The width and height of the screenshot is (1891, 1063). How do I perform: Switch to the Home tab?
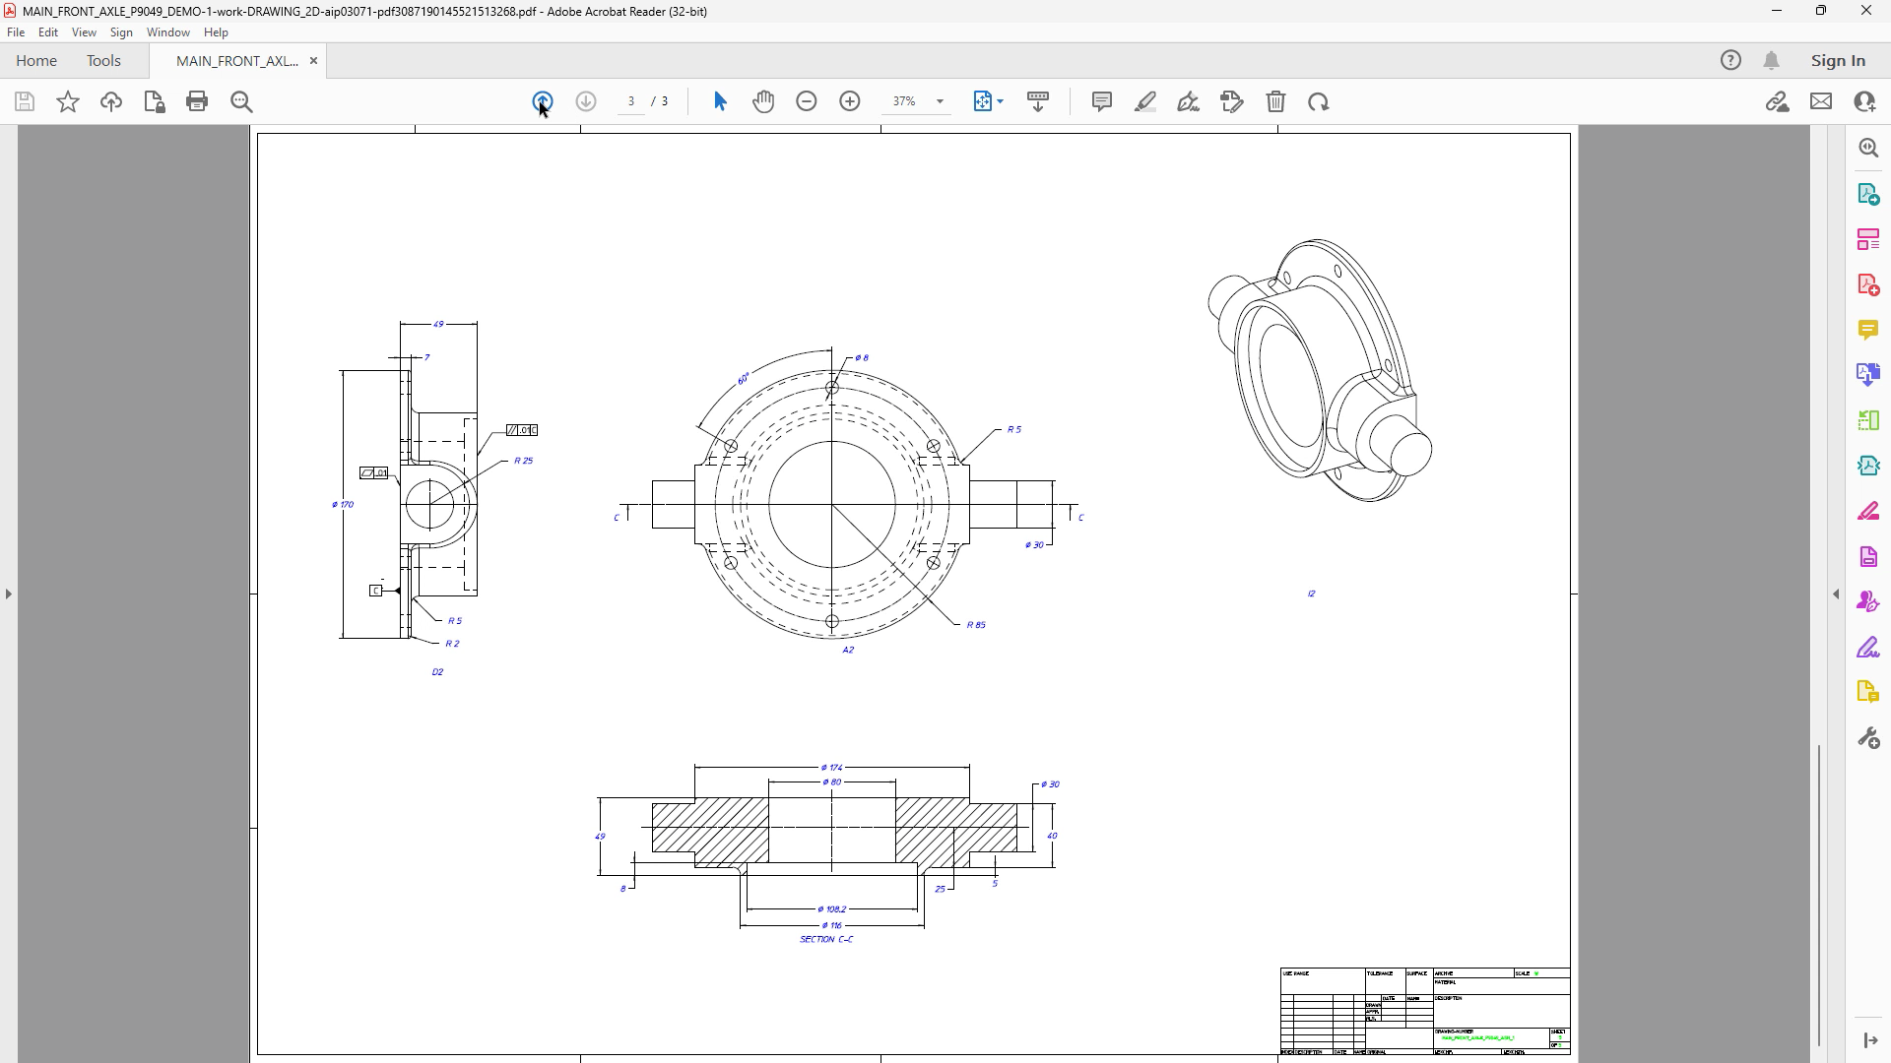[x=36, y=60]
